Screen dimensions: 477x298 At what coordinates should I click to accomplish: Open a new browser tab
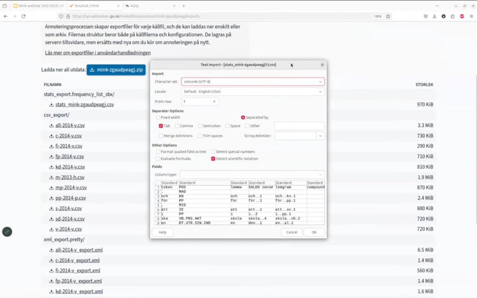184,6
